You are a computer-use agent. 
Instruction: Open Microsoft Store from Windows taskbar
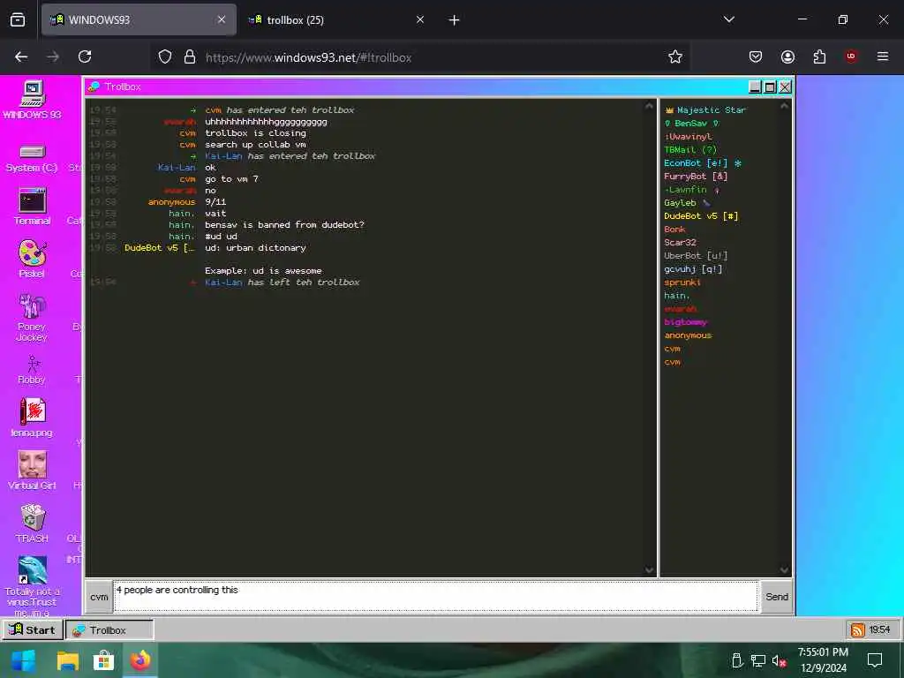coord(104,660)
